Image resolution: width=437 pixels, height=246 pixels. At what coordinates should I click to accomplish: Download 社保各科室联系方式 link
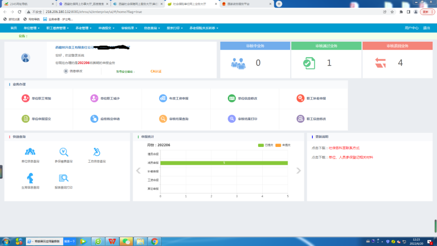pyautogui.click(x=344, y=148)
